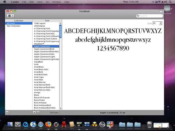
Task: Click the font list scrollbar thumb
Action: pos(60,32)
